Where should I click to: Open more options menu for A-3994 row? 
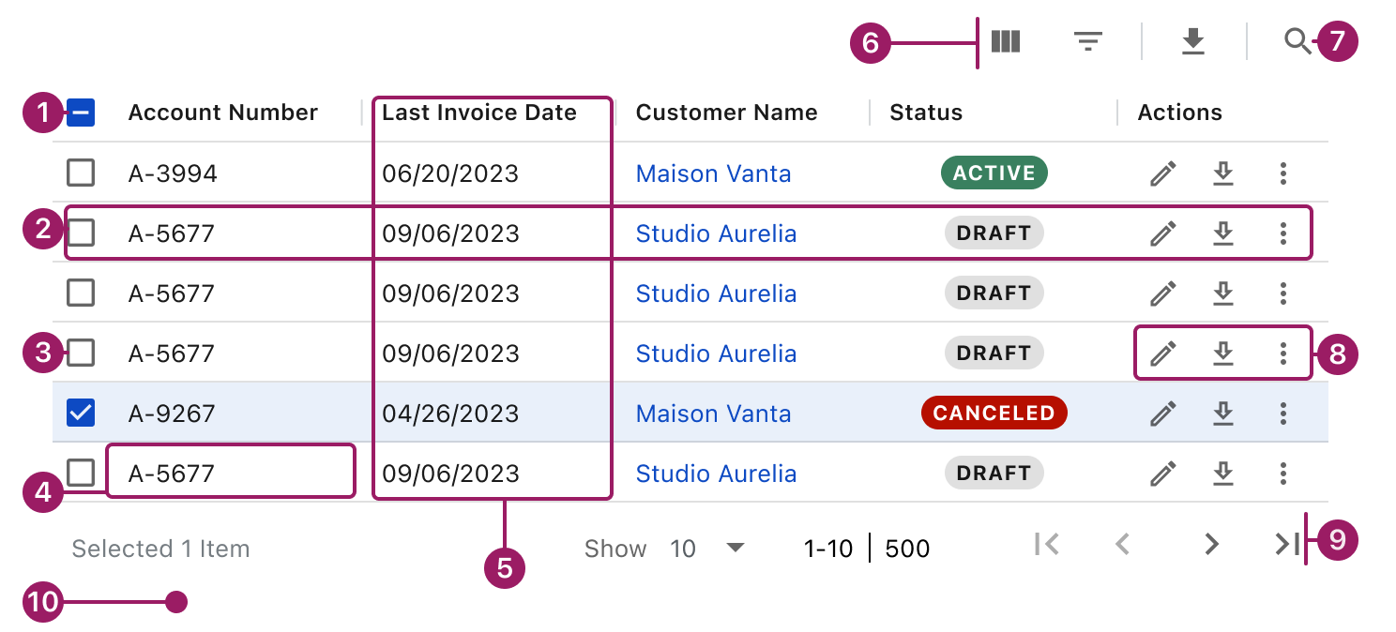point(1283,173)
